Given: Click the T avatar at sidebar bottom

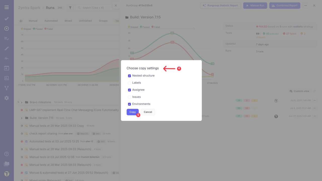Looking at the screenshot, I should click(7, 174).
